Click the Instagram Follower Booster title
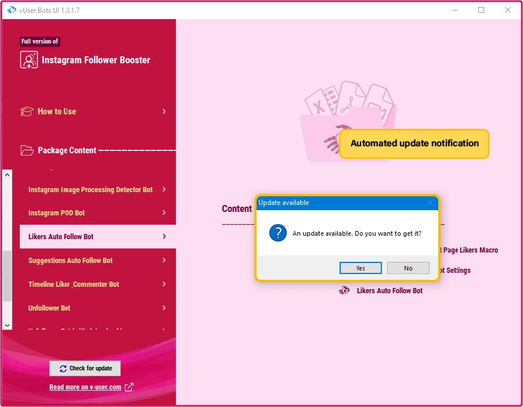Screen dimensions: 523x407 96,60
